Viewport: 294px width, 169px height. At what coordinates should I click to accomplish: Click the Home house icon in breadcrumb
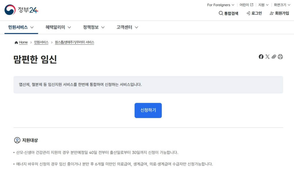pos(16,42)
